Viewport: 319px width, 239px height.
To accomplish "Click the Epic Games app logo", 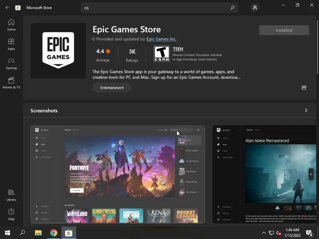I will tap(58, 51).
